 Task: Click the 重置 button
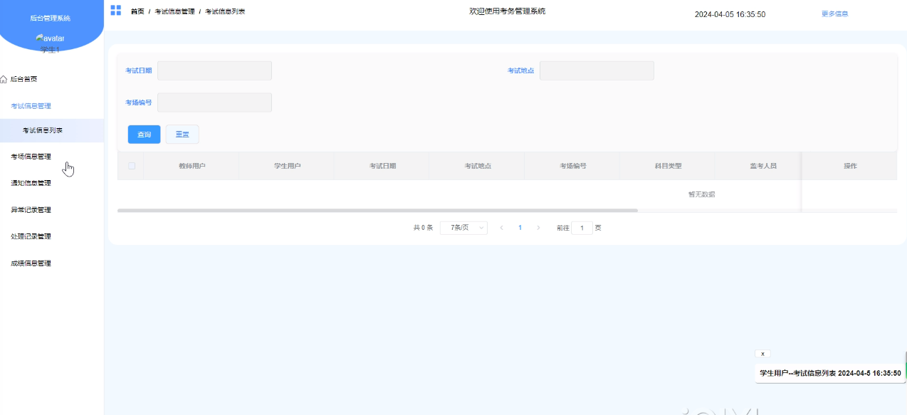coord(182,135)
